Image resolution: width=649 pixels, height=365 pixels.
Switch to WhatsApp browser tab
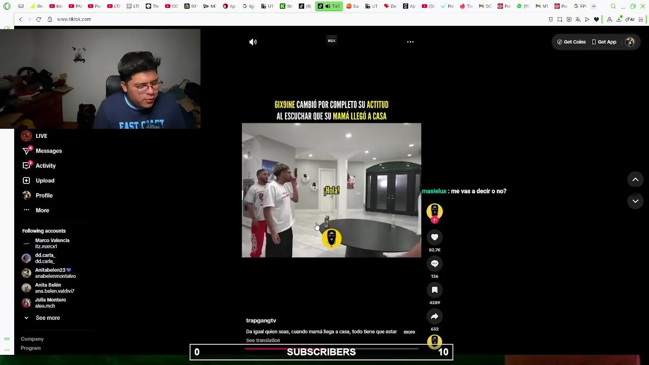click(x=522, y=7)
